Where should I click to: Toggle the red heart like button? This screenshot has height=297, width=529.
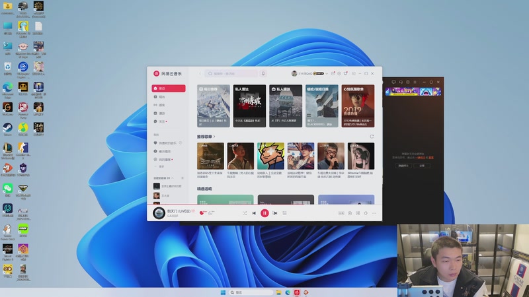(x=202, y=213)
